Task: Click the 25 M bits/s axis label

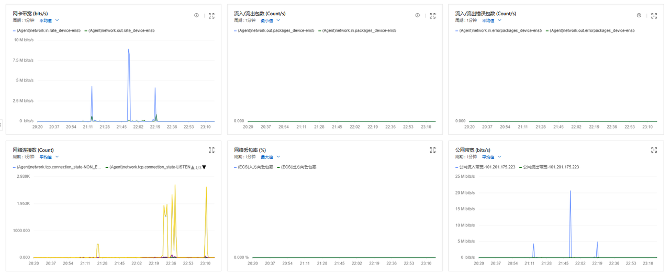Action: coord(465,176)
